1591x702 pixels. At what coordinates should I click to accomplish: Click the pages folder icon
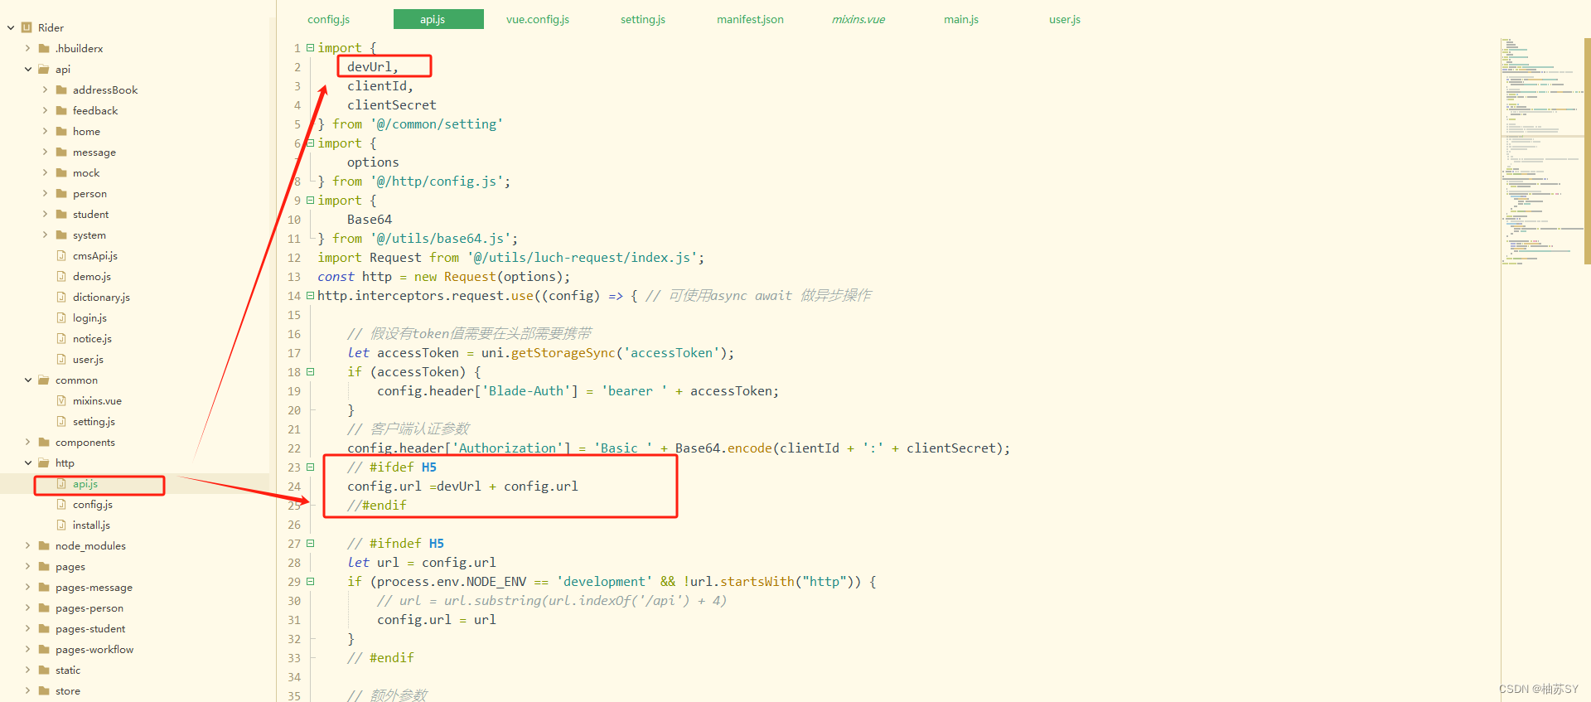tap(44, 567)
